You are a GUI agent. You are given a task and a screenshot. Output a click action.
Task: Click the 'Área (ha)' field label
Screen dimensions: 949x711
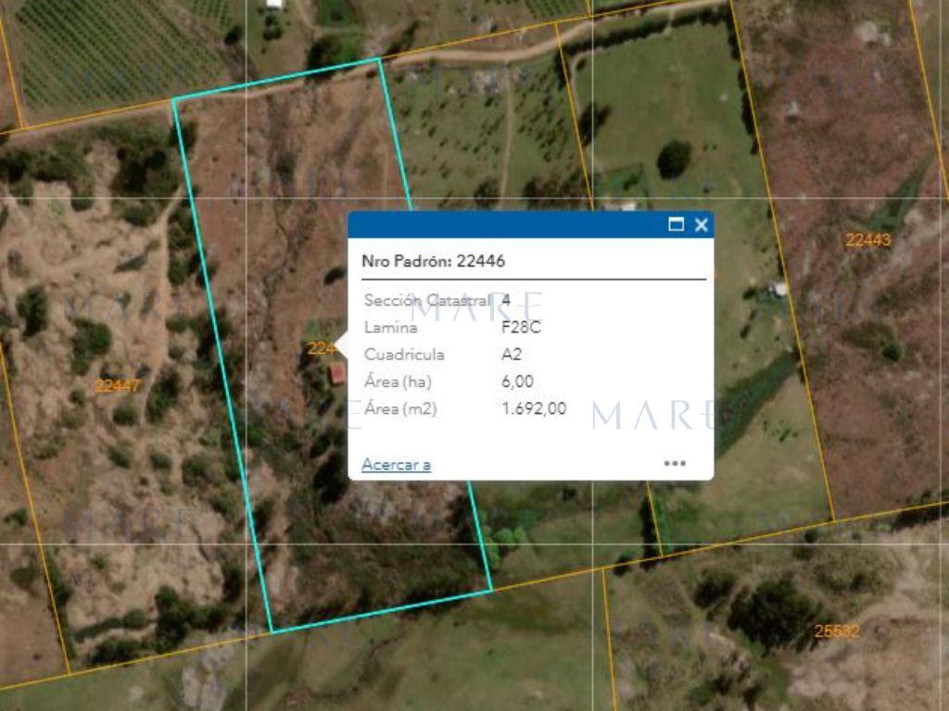(x=399, y=381)
